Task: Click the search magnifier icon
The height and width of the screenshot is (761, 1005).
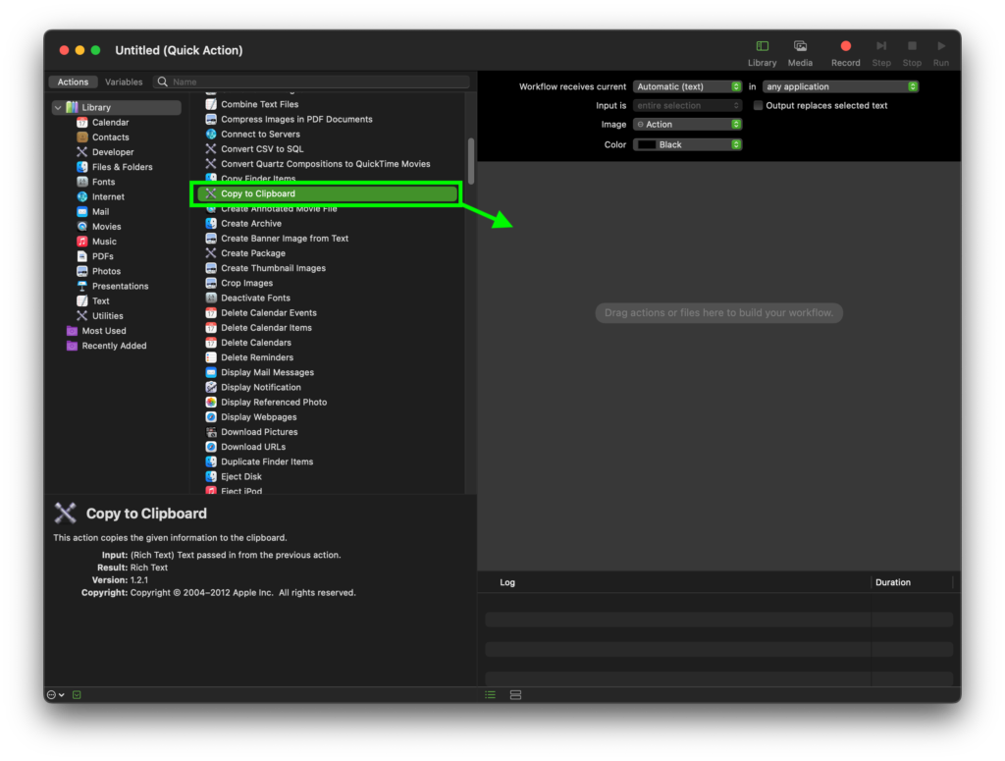Action: [163, 82]
